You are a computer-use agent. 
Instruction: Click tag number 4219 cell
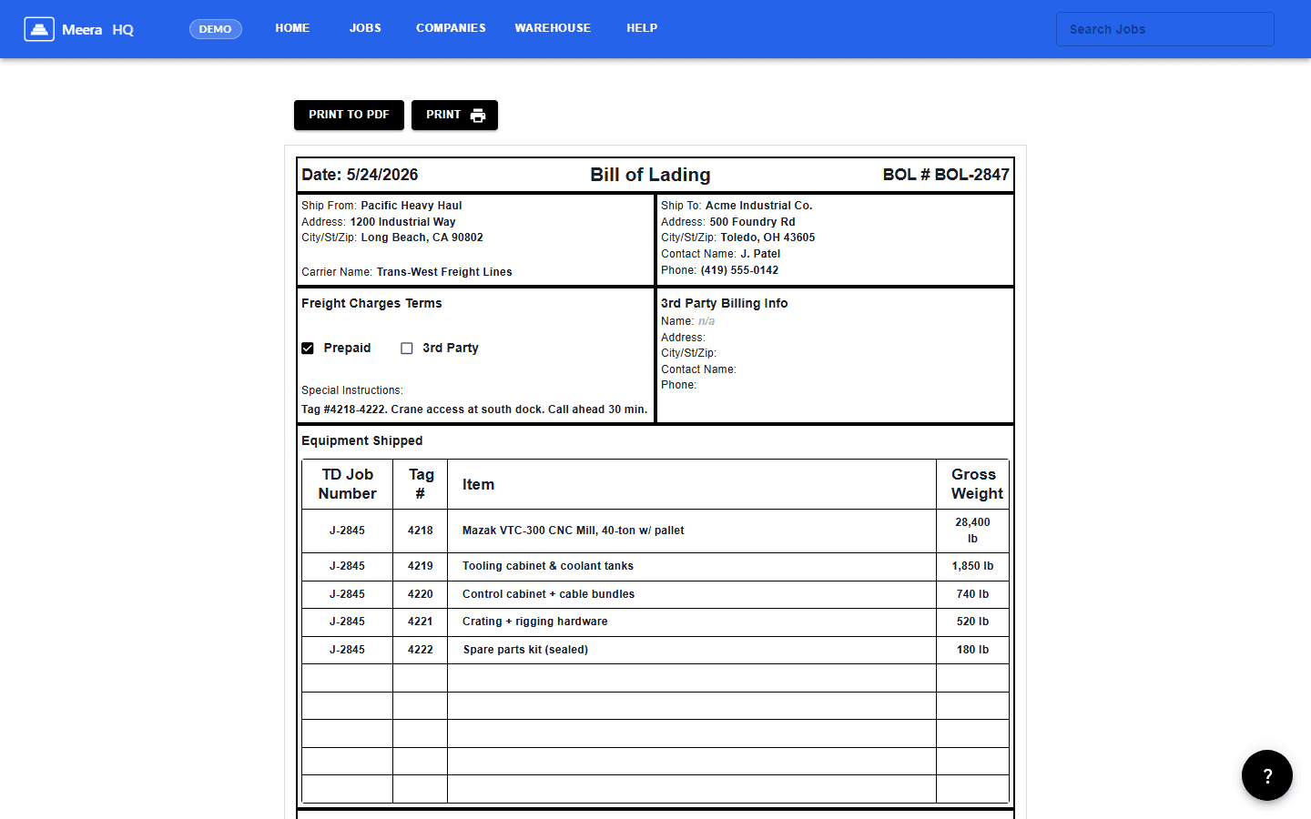(x=421, y=566)
